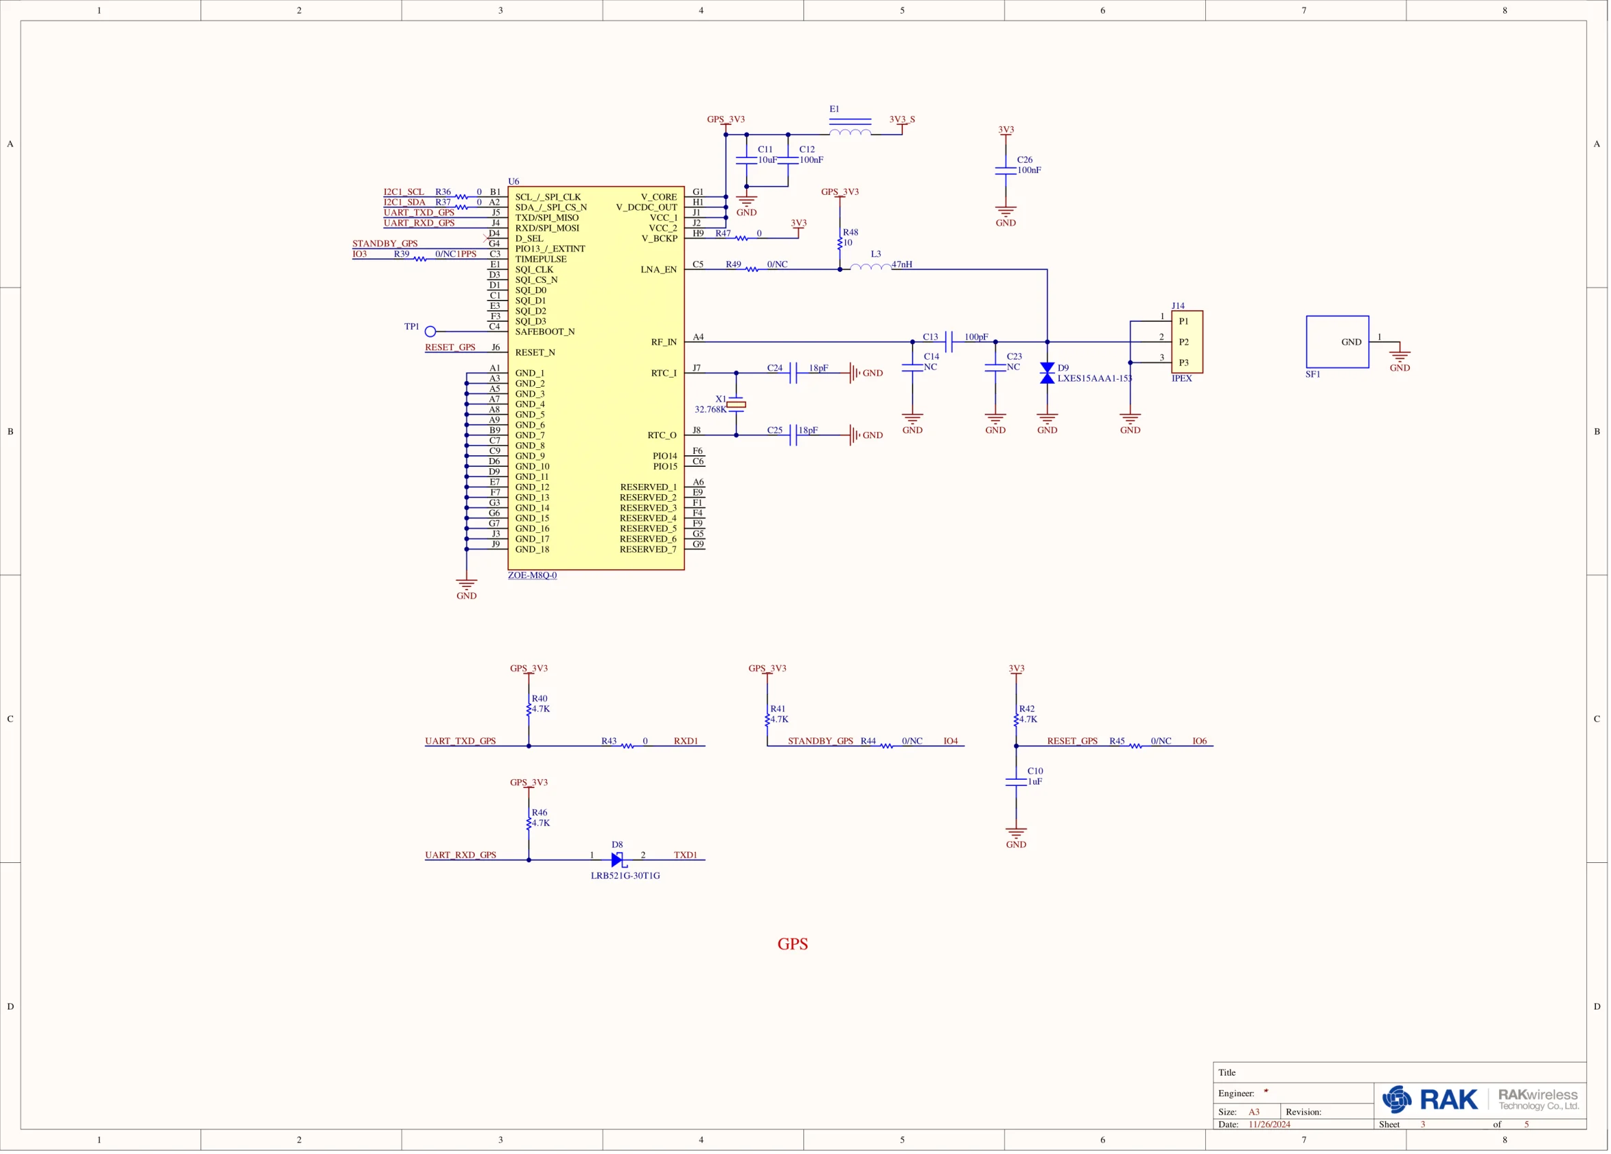The height and width of the screenshot is (1154, 1611).
Task: Select the L3 inductor coil symbol
Action: tap(871, 267)
